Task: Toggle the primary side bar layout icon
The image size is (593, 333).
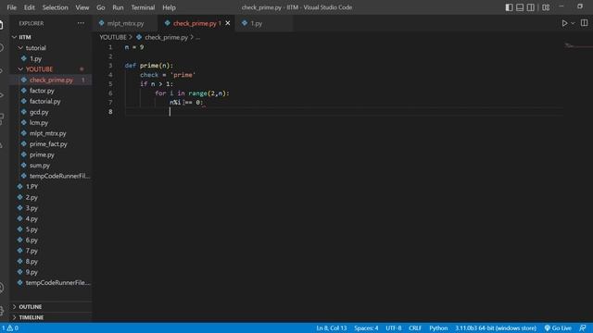Action: 509,7
